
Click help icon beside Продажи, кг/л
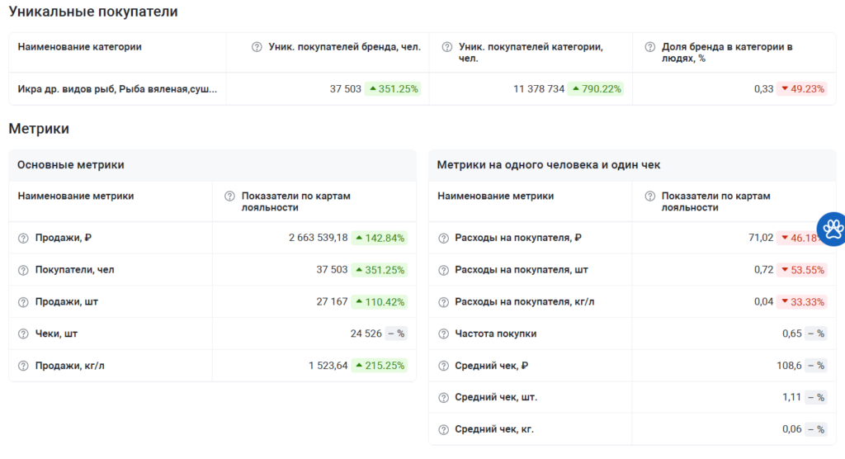tap(24, 366)
